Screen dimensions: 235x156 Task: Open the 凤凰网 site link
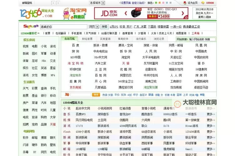tap(201, 45)
